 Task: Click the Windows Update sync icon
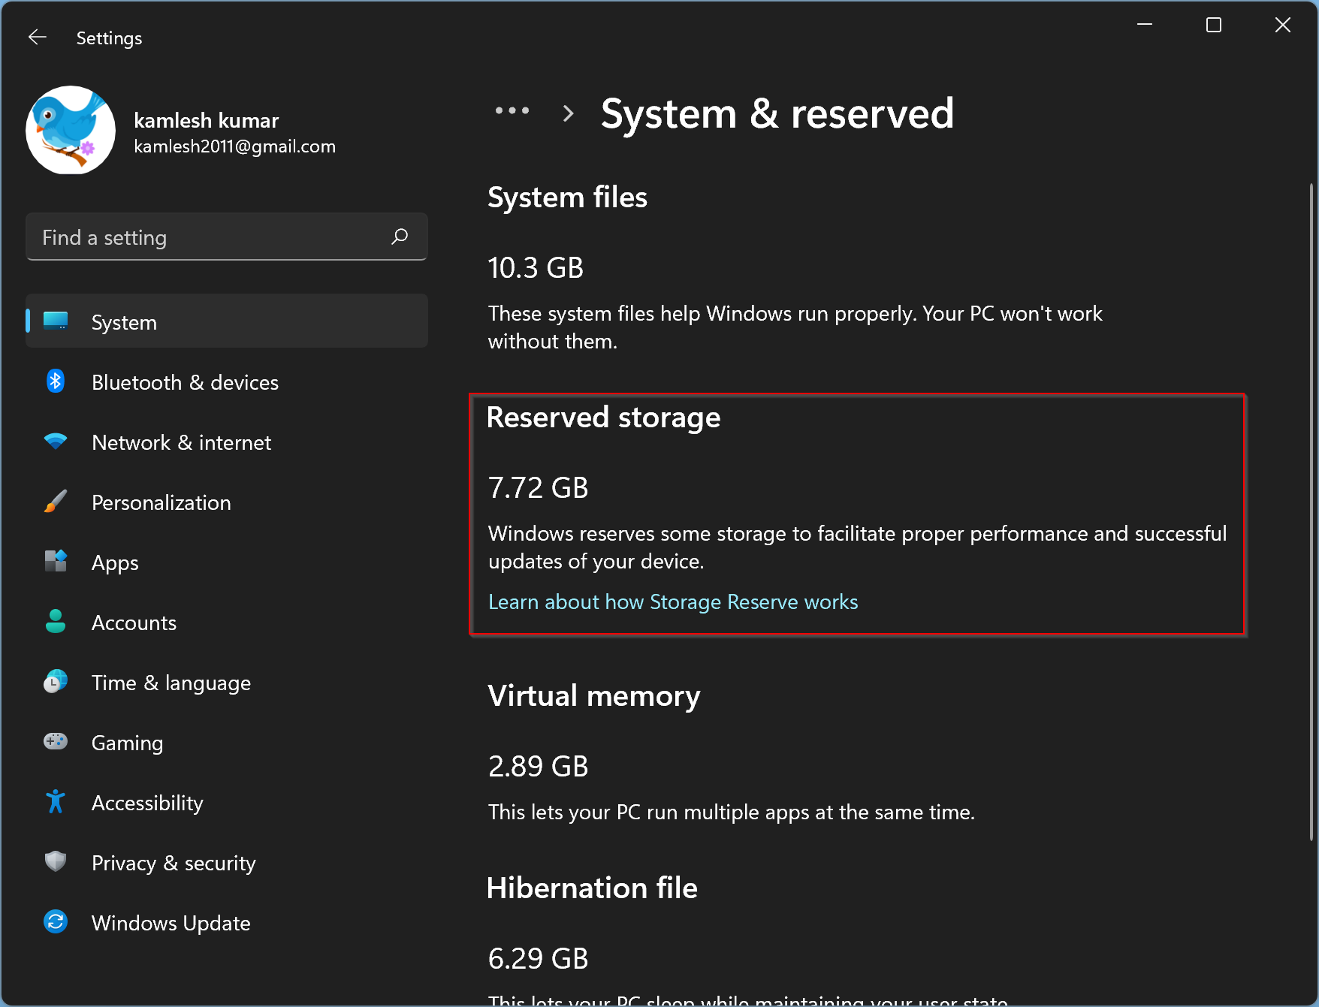point(56,922)
